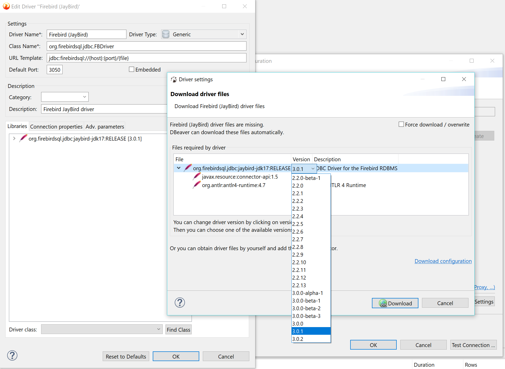Open the Driver class dropdown
The image size is (505, 369).
tap(158, 329)
